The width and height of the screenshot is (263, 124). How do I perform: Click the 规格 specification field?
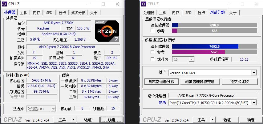point(73,47)
